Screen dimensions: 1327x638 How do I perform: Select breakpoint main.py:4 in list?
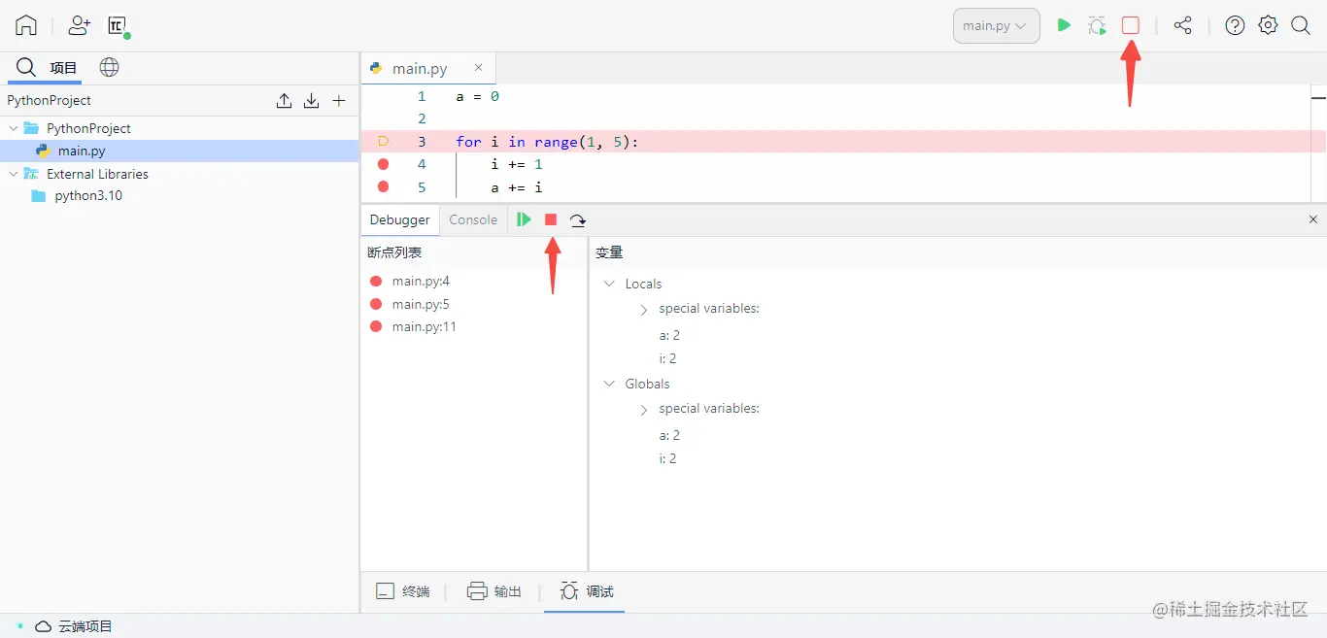coord(421,281)
